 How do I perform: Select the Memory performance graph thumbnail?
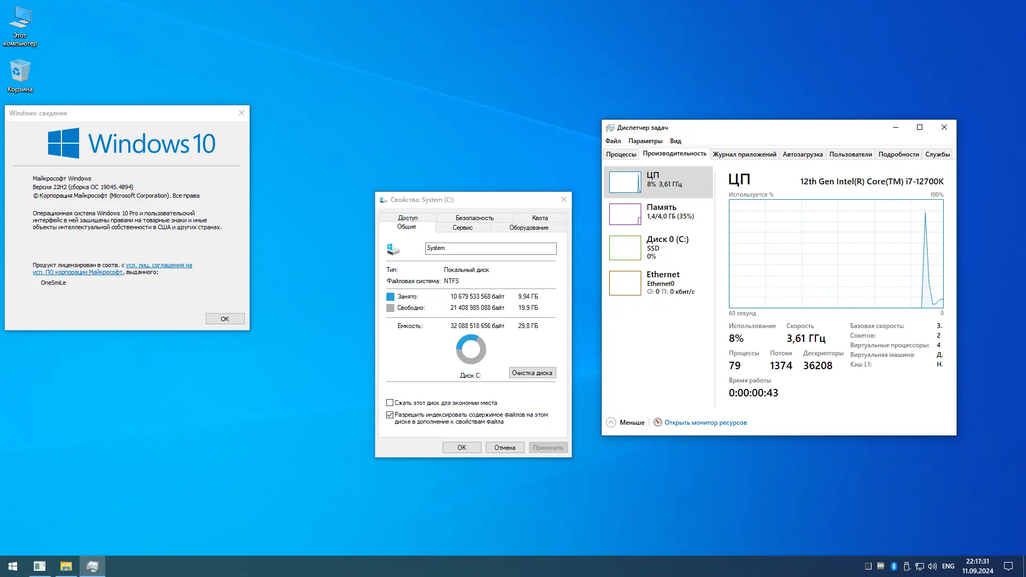(x=625, y=214)
